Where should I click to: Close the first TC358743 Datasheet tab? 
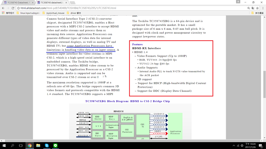(x=32, y=3)
